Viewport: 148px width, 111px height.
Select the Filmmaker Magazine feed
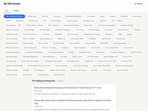30,57
